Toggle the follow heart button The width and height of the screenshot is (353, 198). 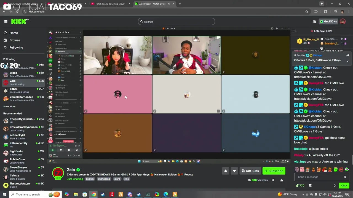click(x=234, y=171)
